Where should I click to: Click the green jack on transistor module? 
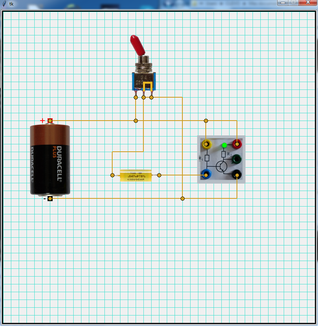(237, 159)
